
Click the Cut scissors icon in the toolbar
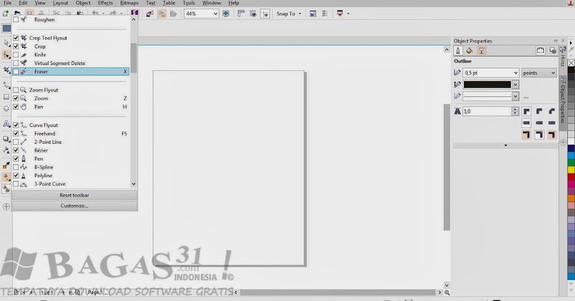tap(57, 14)
